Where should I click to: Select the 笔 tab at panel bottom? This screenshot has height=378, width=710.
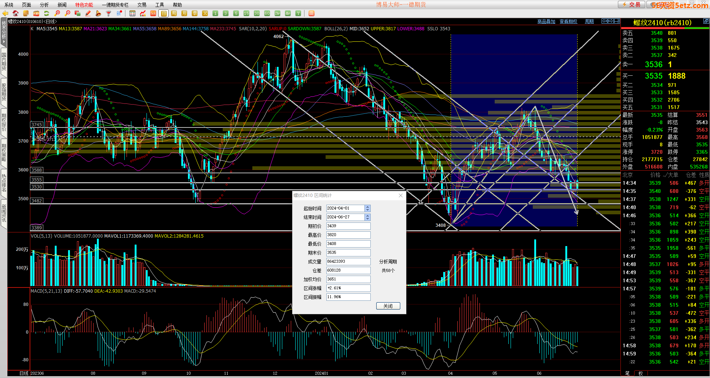pos(627,373)
